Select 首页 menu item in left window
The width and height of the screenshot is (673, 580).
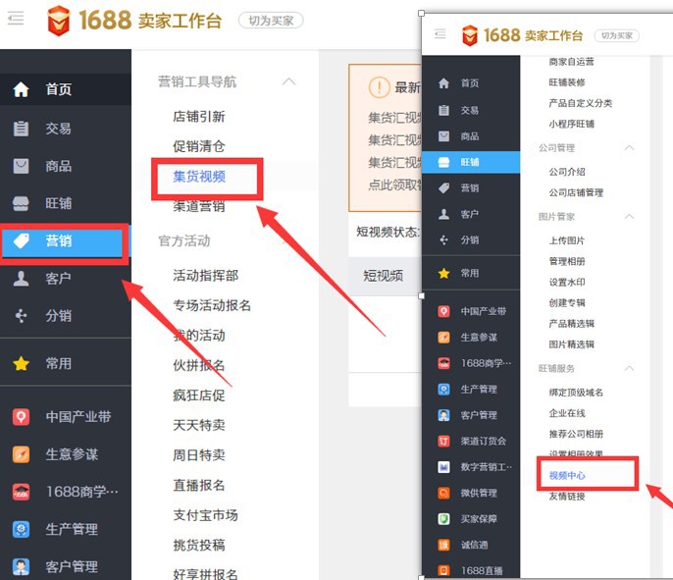point(65,89)
